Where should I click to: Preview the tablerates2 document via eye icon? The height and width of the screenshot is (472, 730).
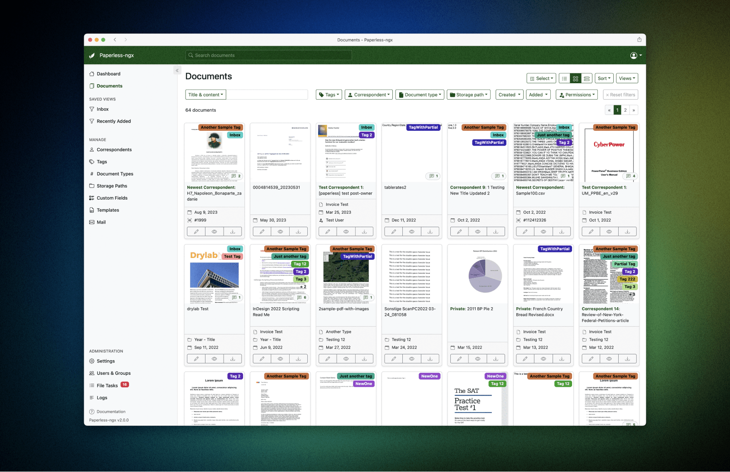(412, 232)
